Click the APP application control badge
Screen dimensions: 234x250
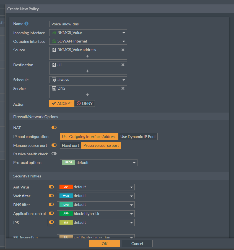66,214
